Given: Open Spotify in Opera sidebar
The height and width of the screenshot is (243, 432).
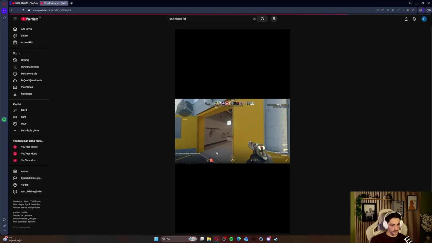Looking at the screenshot, I should [4, 119].
